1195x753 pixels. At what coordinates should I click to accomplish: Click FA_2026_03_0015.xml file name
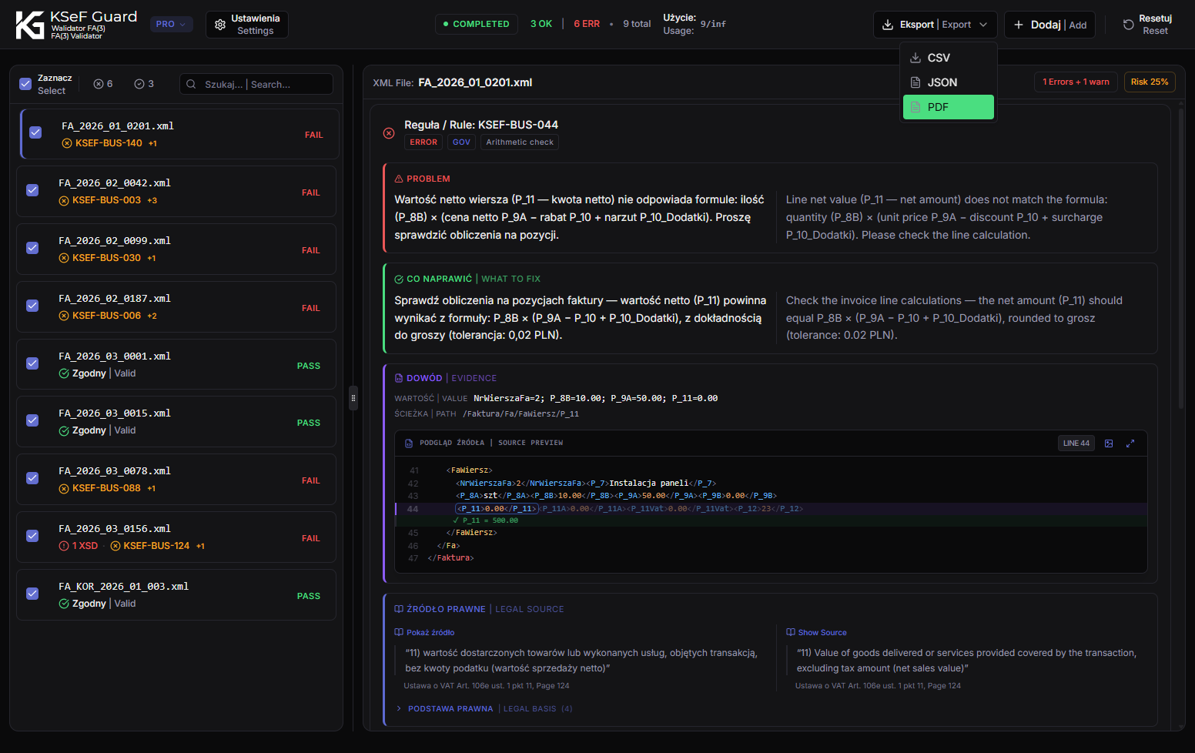115,413
